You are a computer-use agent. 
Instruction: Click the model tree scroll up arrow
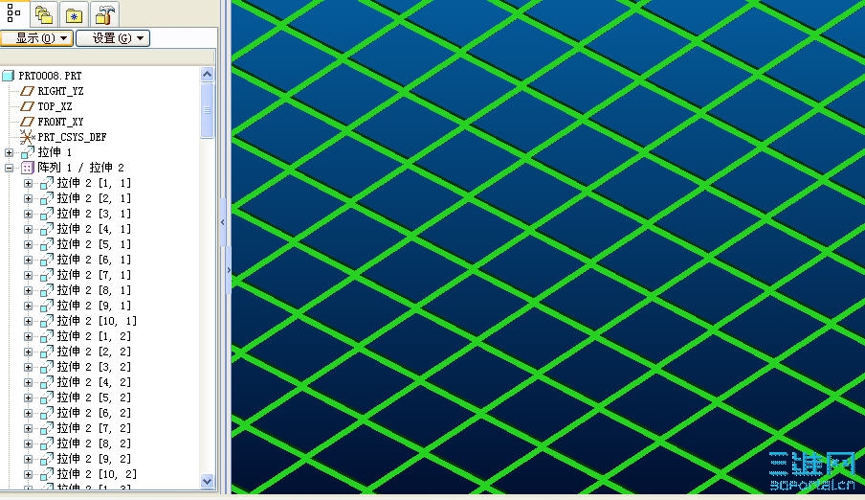tap(207, 74)
